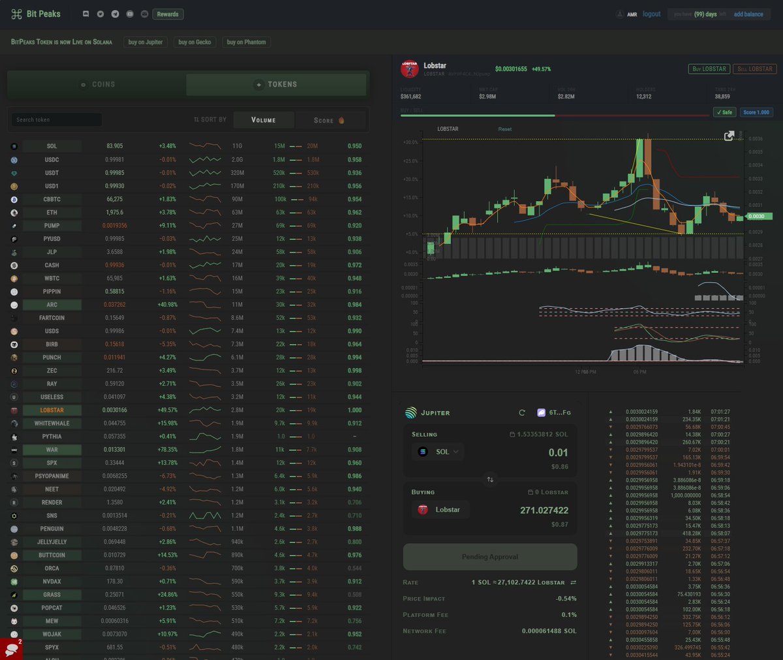Click the $361,682 liquidity value
Screen dimensions: 783x660
point(411,97)
